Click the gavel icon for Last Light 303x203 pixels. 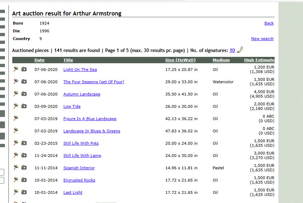tap(16, 192)
